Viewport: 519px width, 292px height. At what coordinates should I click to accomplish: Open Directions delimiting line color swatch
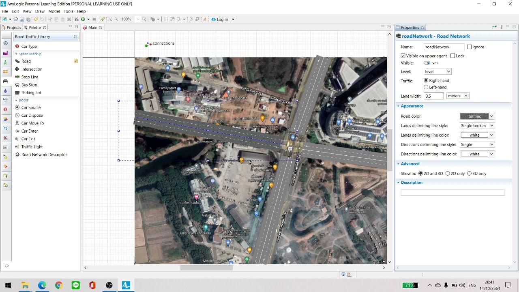pyautogui.click(x=477, y=154)
